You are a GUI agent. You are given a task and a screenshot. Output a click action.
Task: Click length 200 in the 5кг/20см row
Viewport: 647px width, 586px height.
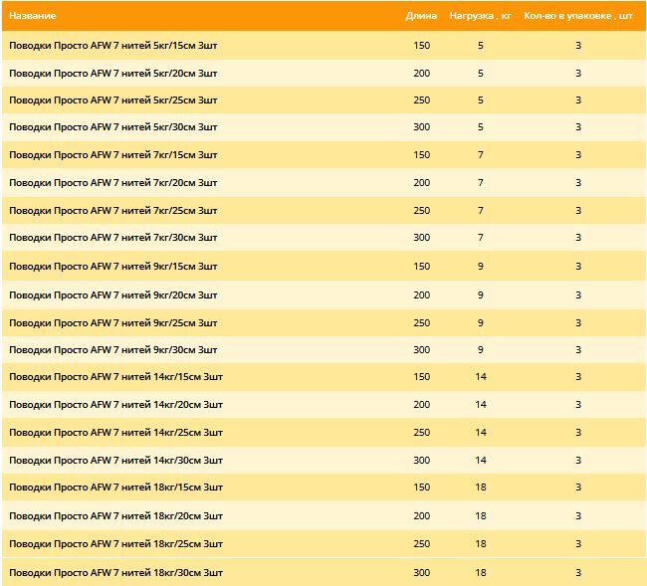pyautogui.click(x=422, y=73)
